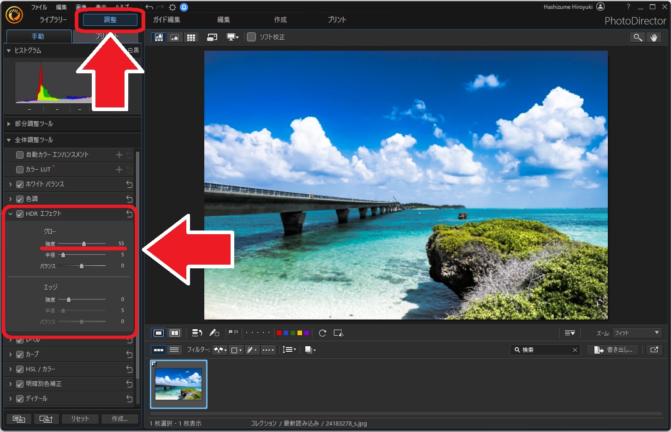The image size is (671, 432).
Task: Reset HDR エフェクト with its undo arrow
Action: [x=129, y=214]
